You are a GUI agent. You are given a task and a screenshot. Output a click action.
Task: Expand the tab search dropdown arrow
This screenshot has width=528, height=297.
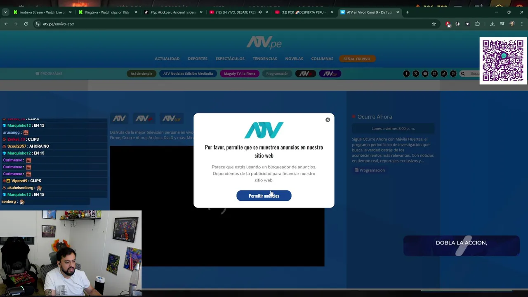point(5,12)
